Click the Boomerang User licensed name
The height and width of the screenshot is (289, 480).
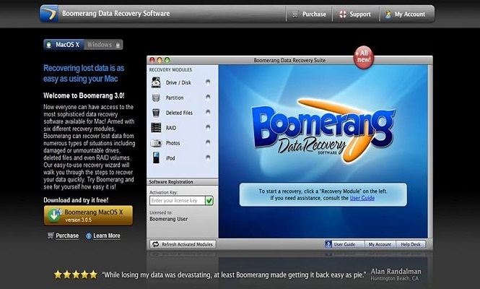coord(168,219)
